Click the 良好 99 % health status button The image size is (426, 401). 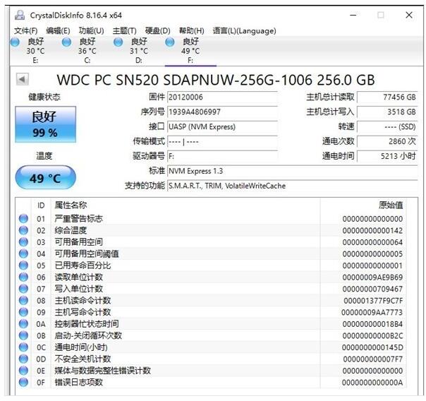tap(45, 124)
